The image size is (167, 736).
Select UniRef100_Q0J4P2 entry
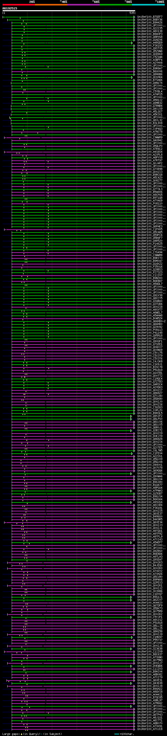click(x=150, y=163)
